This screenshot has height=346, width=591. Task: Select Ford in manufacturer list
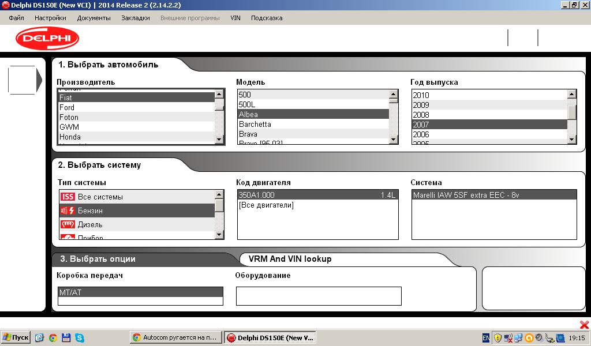coord(136,107)
